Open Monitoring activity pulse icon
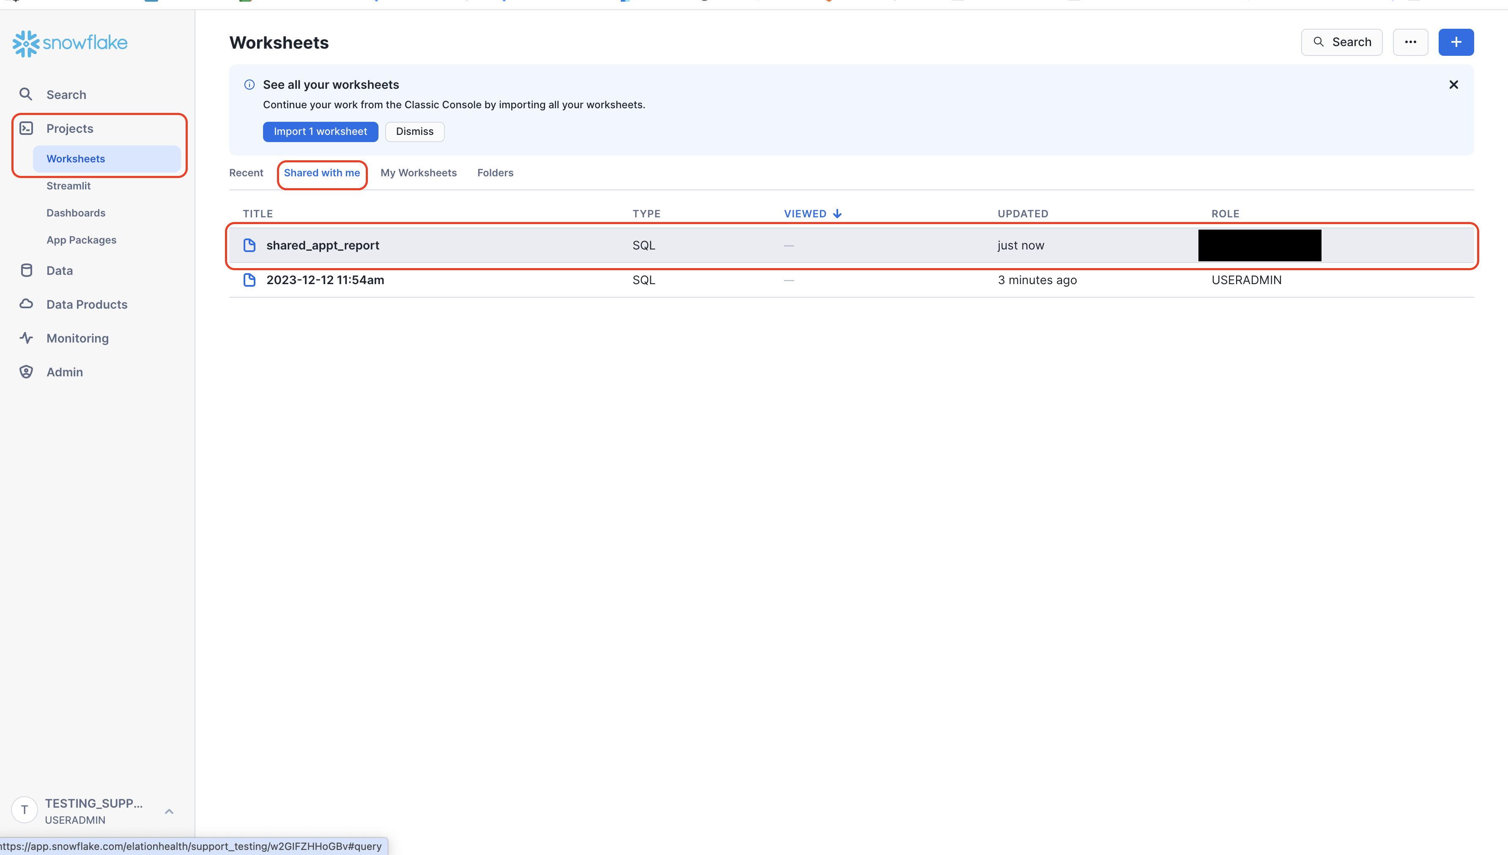Screen dimensions: 1508x855 [26, 338]
